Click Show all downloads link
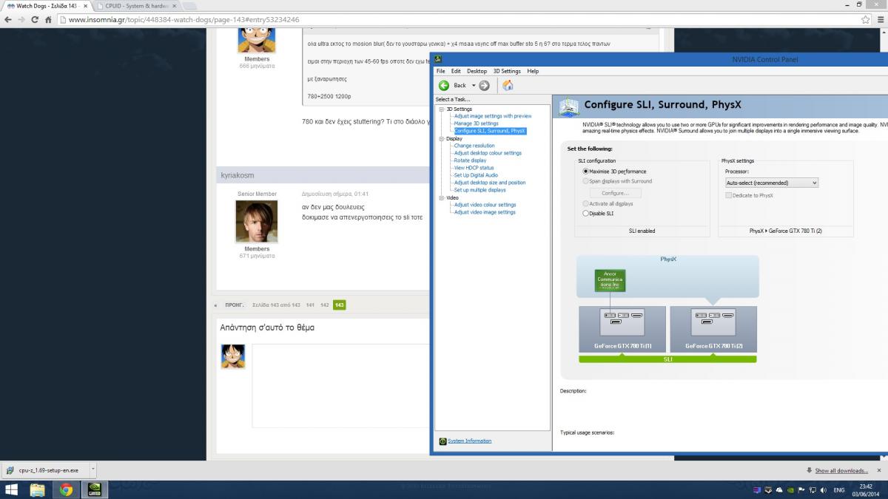Viewport: 888px width, 499px height. coord(841,470)
